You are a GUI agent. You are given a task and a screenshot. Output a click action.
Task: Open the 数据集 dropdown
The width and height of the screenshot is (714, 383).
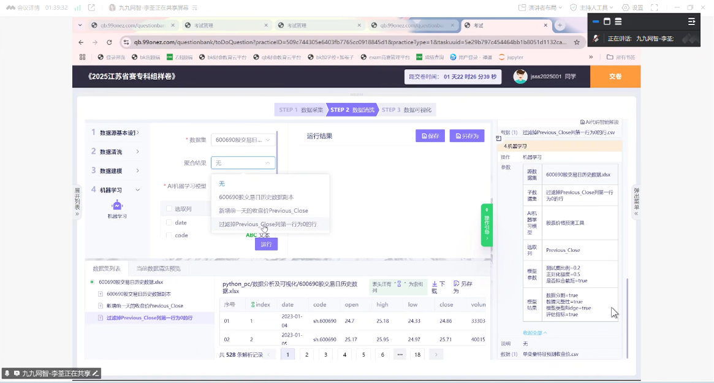243,140
